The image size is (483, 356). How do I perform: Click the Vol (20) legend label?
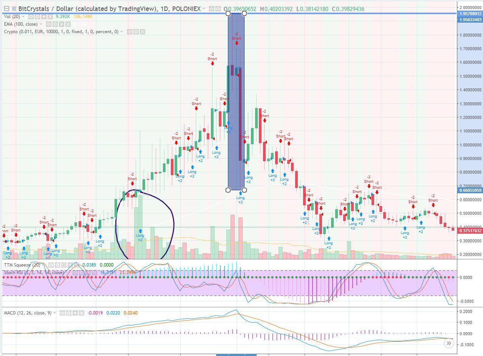click(12, 17)
